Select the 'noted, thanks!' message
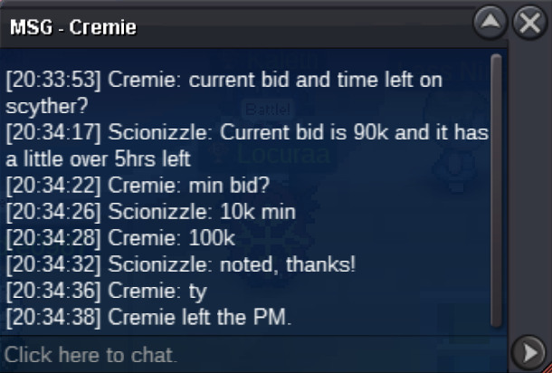This screenshot has height=373, width=552. (x=181, y=264)
